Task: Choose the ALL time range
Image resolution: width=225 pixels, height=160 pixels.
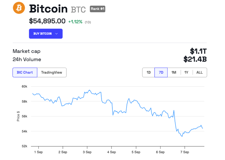Action: pyautogui.click(x=200, y=72)
